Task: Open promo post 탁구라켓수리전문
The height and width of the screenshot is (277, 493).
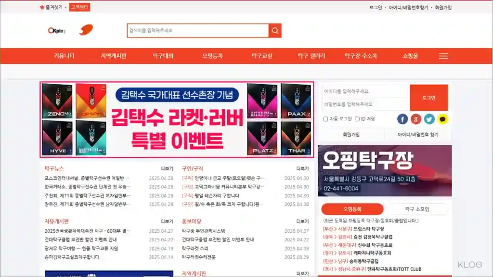Action: pyautogui.click(x=199, y=257)
